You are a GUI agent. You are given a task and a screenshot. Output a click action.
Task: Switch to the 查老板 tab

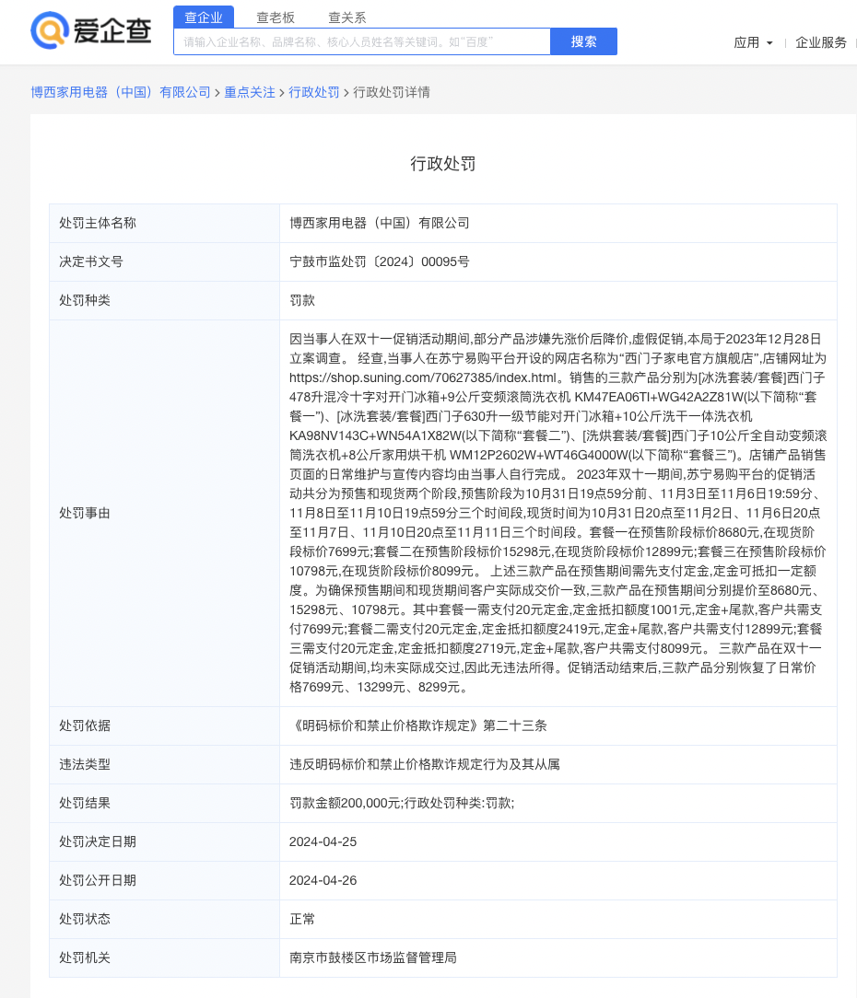pyautogui.click(x=276, y=17)
